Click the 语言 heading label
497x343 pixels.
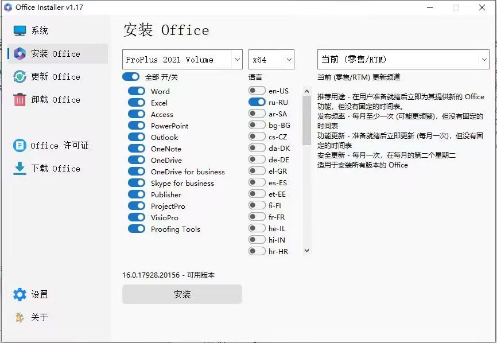pyautogui.click(x=255, y=77)
